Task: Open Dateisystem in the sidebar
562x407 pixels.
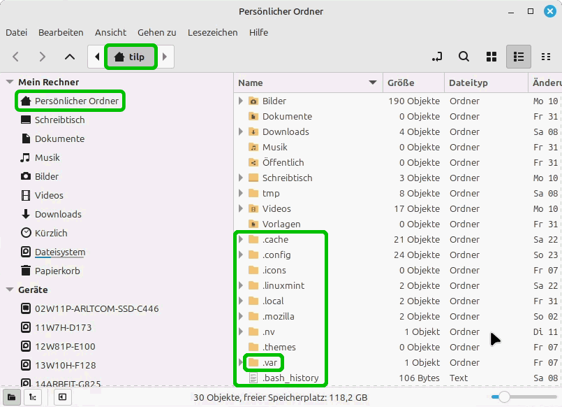Action: click(59, 252)
